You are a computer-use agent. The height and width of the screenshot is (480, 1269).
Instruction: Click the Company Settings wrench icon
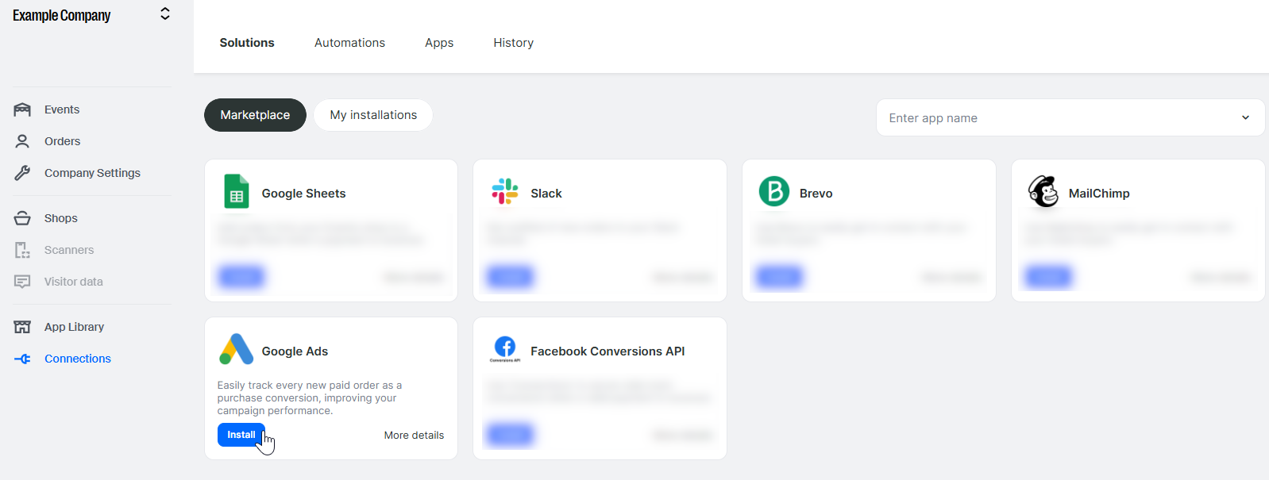tap(22, 173)
